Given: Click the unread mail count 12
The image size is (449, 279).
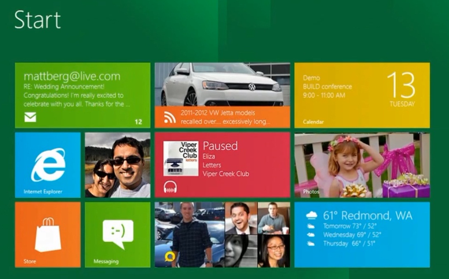Looking at the screenshot, I should pos(138,122).
